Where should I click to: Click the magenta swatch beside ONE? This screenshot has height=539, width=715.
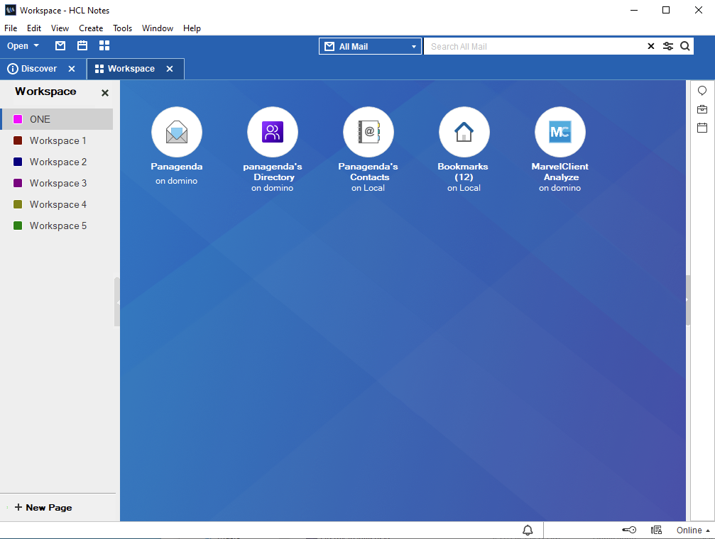coord(18,119)
